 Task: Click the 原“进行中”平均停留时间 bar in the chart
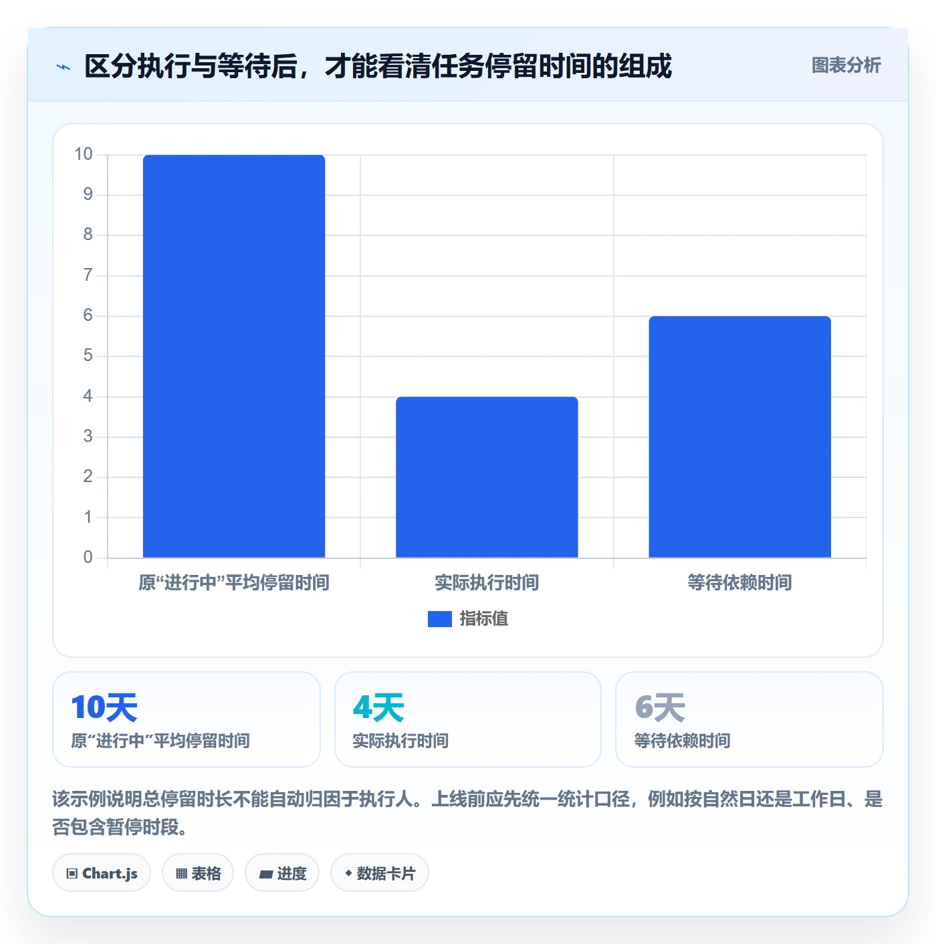(x=234, y=356)
